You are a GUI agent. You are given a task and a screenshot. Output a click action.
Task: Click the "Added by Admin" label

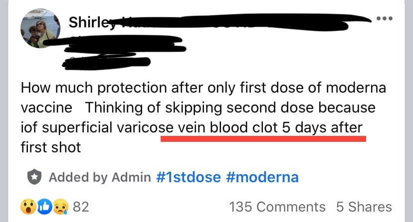(99, 177)
